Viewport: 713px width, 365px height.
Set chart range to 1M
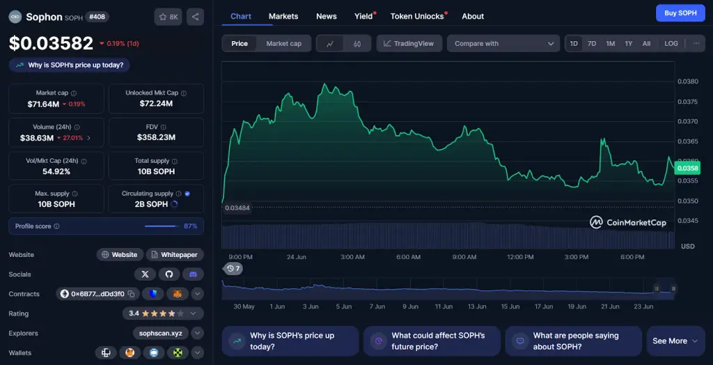pos(610,44)
